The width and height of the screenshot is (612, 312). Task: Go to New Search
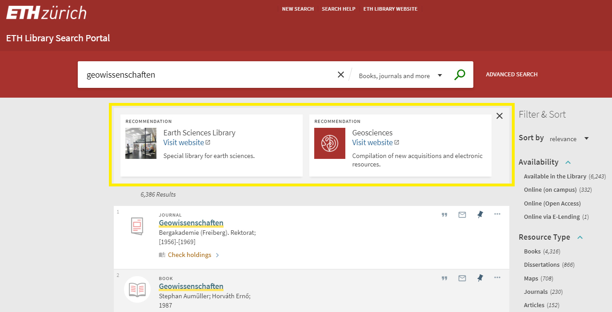click(298, 9)
